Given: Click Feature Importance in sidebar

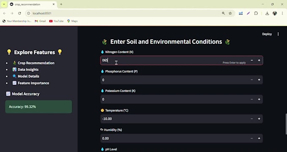Looking at the screenshot, I should pos(31,83).
